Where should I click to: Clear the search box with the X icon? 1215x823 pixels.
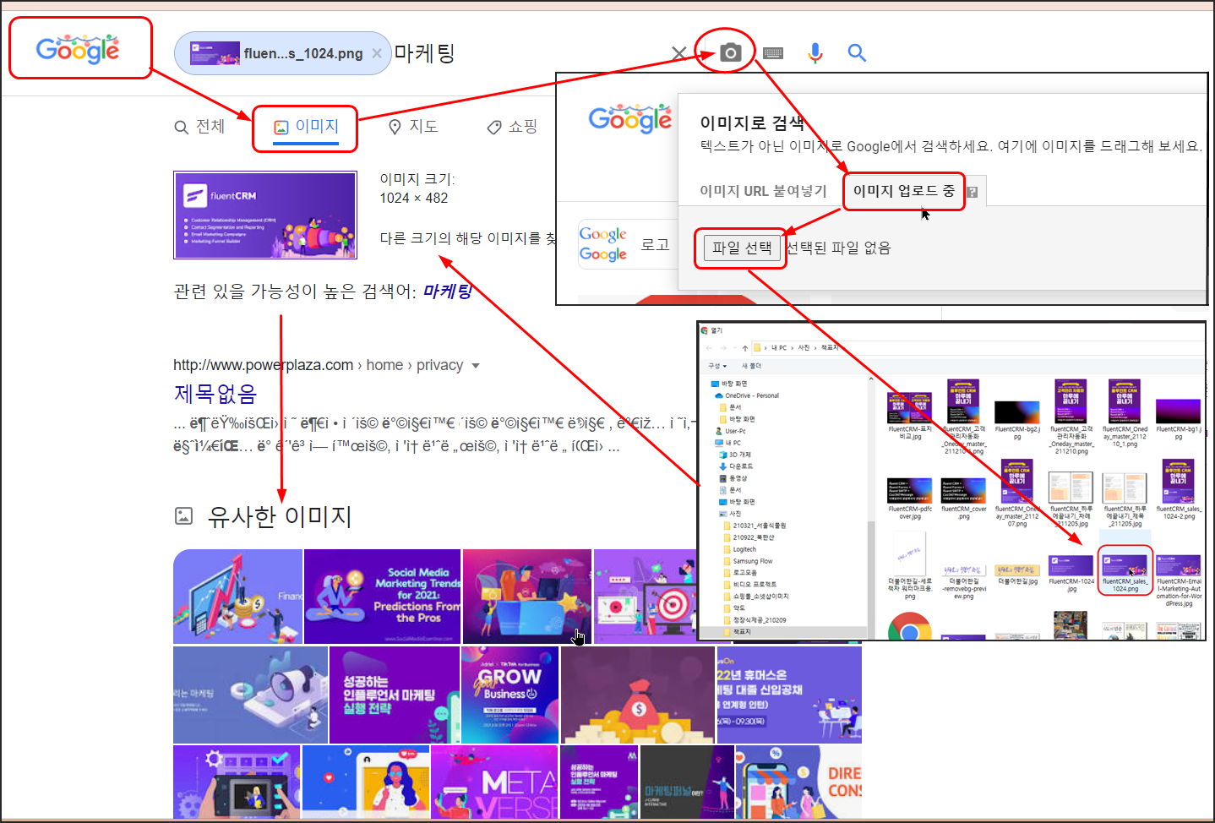click(x=678, y=53)
